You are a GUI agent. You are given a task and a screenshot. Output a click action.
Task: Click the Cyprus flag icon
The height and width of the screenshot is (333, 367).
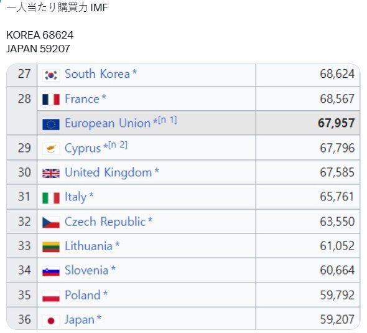point(51,149)
